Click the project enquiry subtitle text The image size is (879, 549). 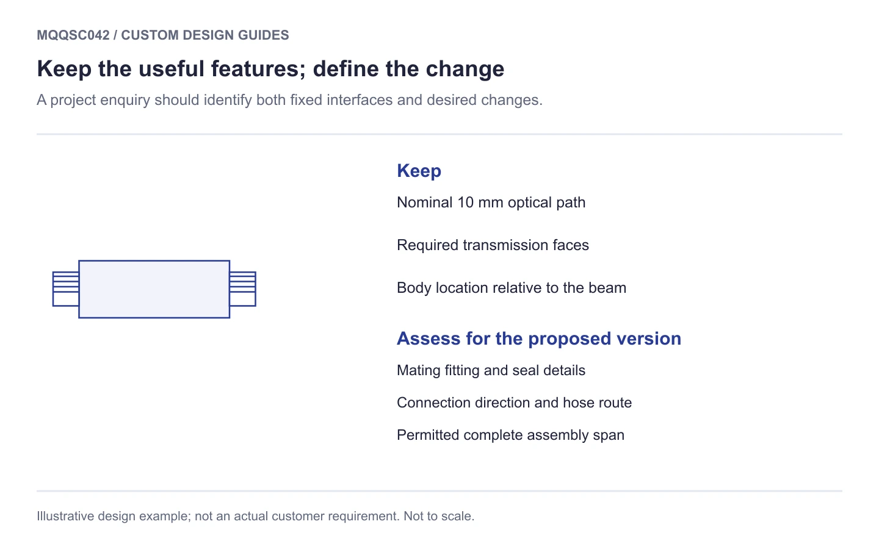[289, 100]
